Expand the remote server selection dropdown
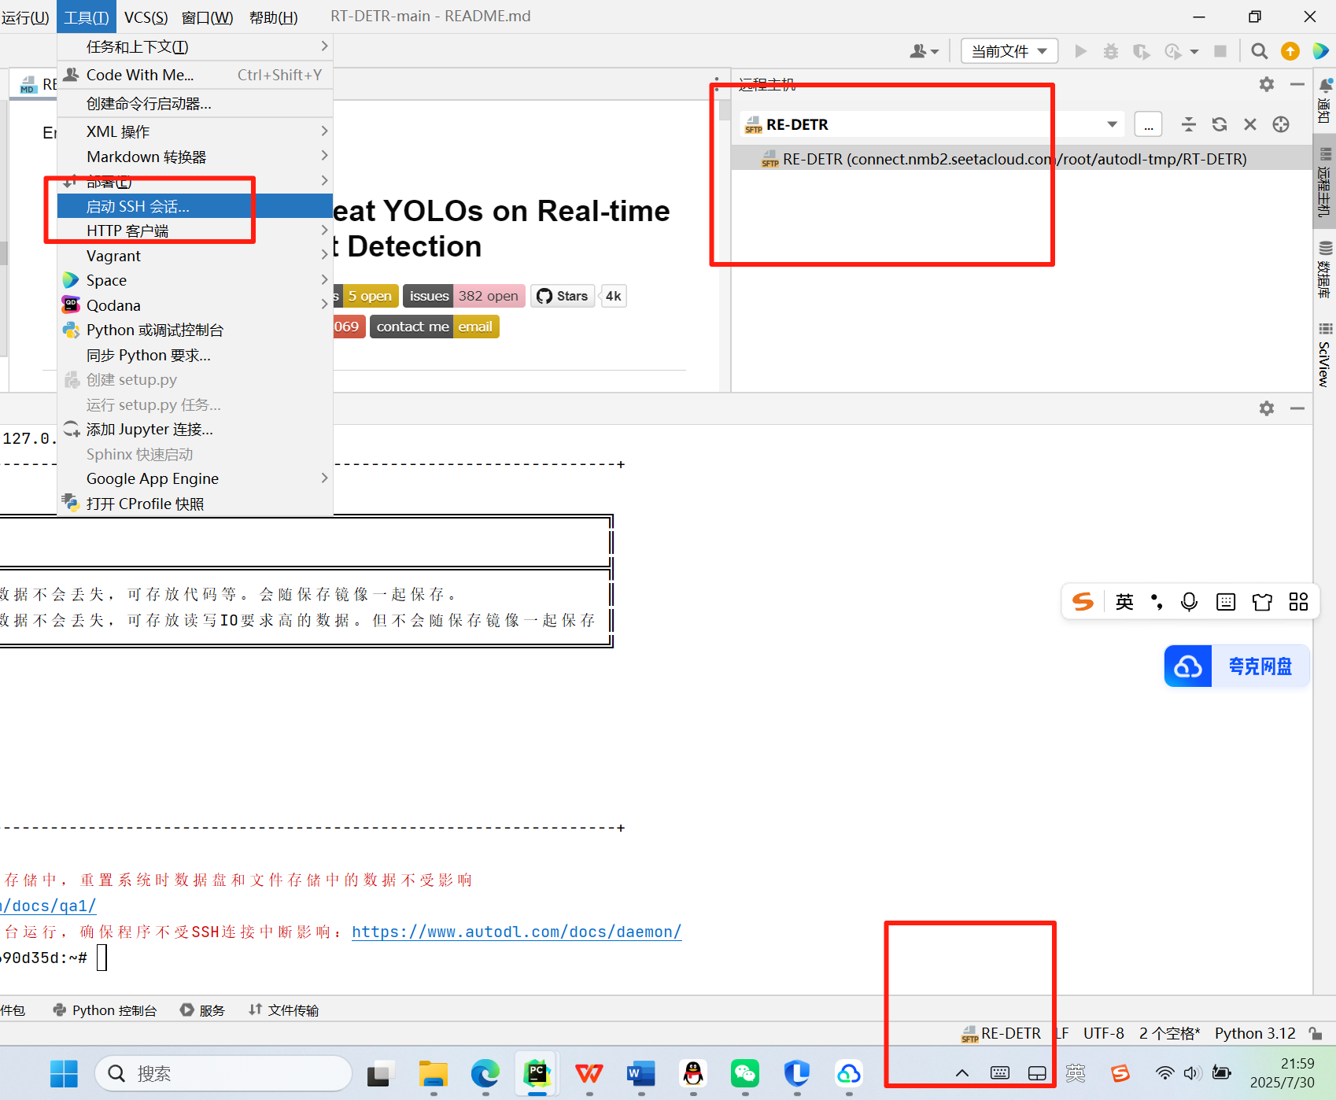The image size is (1336, 1100). (1112, 124)
